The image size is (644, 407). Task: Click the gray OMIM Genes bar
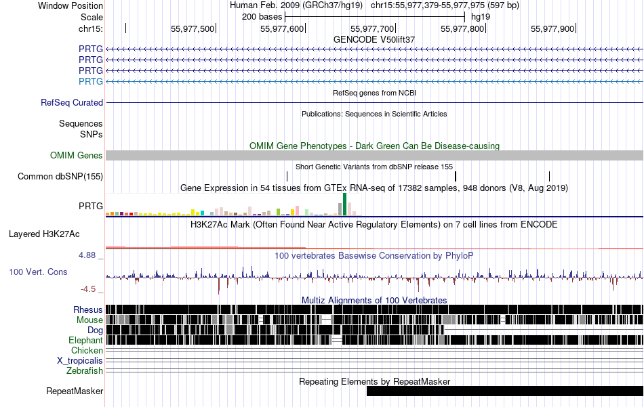374,156
